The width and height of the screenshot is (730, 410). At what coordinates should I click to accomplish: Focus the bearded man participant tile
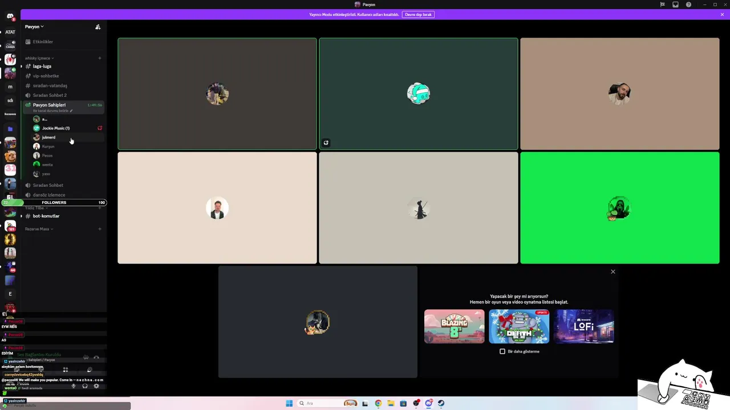click(620, 94)
